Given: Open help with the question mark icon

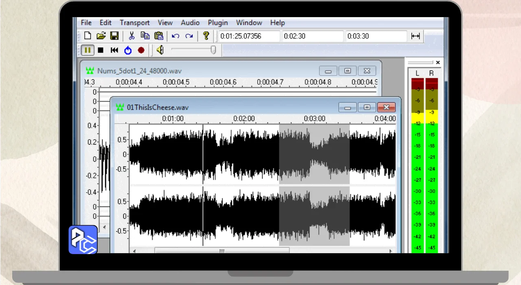Looking at the screenshot, I should pos(206,36).
